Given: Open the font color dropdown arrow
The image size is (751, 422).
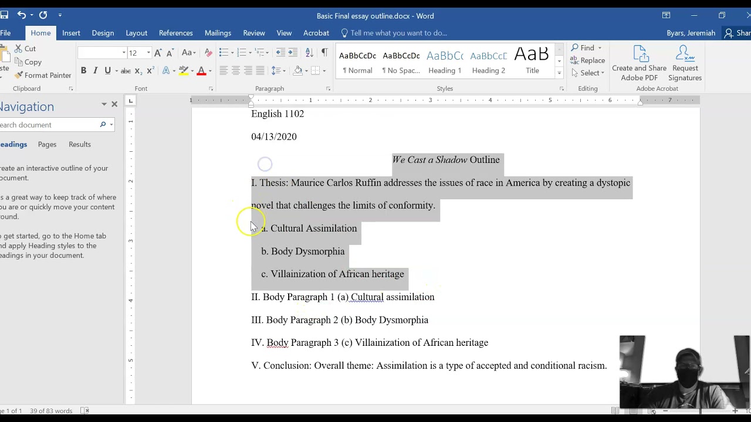Looking at the screenshot, I should tap(210, 71).
